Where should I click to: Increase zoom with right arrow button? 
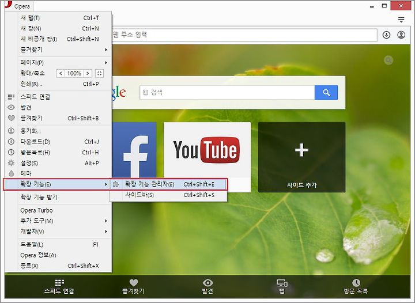[x=88, y=73]
